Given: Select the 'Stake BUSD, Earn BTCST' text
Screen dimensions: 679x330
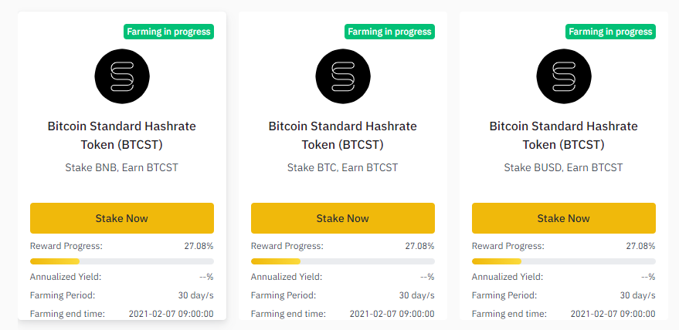Looking at the screenshot, I should click(x=564, y=167).
